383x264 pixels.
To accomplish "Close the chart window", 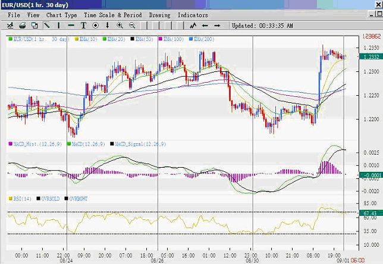I will [379, 4].
